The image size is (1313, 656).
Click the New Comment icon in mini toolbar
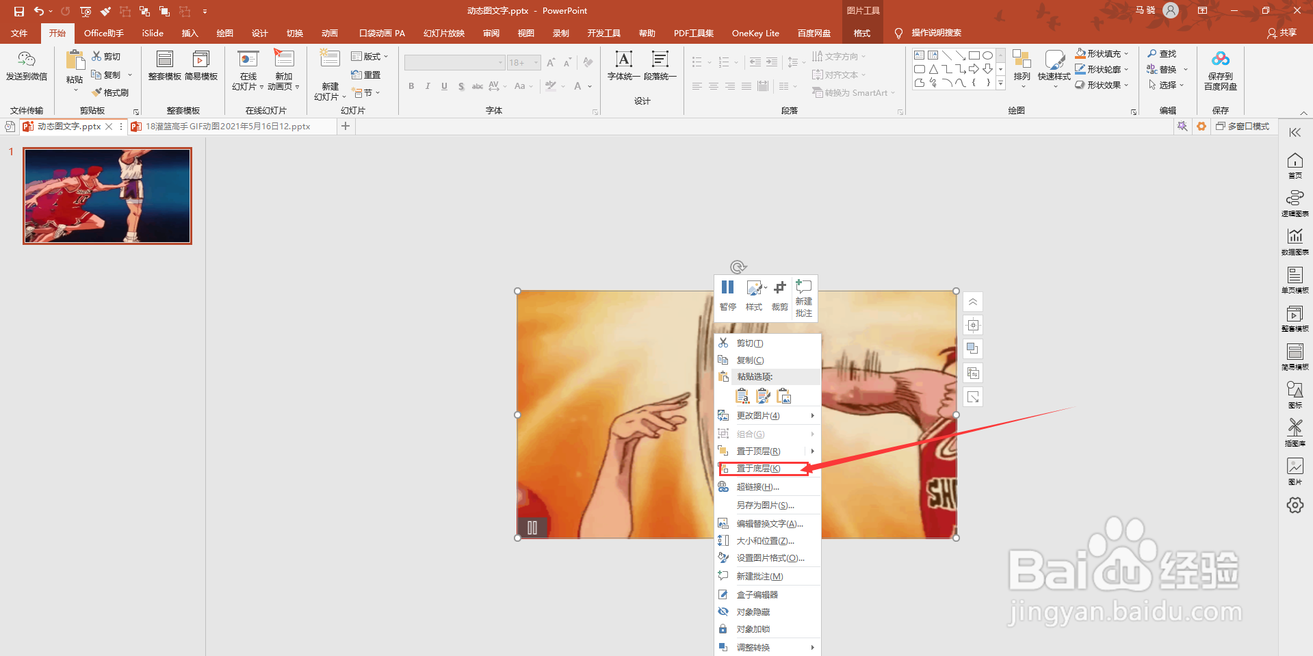point(804,287)
